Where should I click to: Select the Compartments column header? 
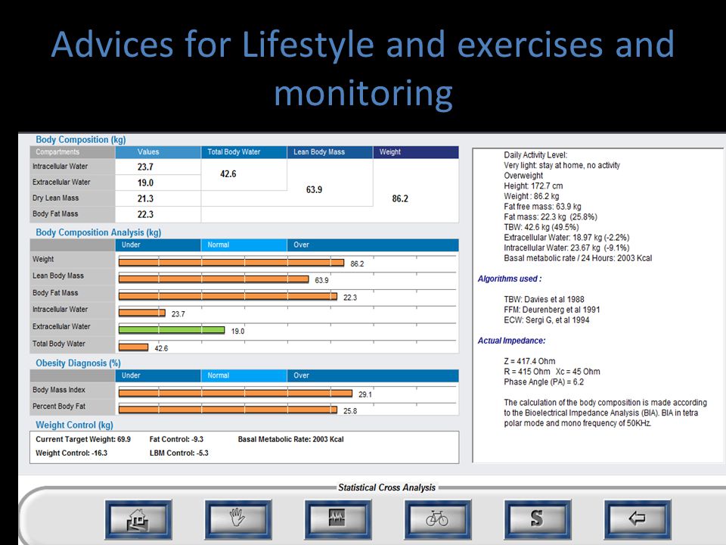click(73, 152)
